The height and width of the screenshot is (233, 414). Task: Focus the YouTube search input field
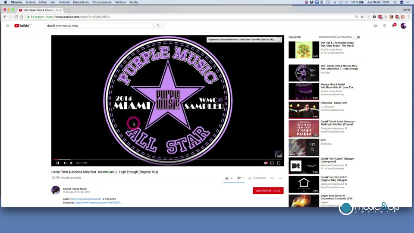(x=99, y=25)
